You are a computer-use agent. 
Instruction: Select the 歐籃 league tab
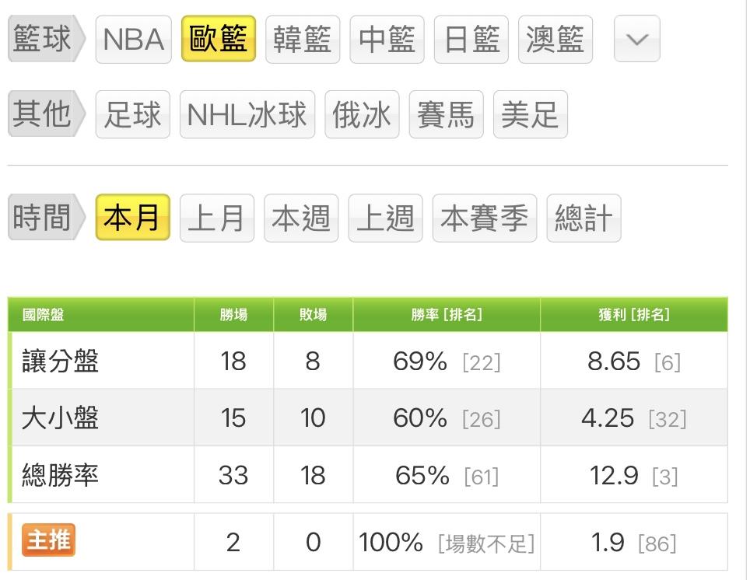point(219,39)
